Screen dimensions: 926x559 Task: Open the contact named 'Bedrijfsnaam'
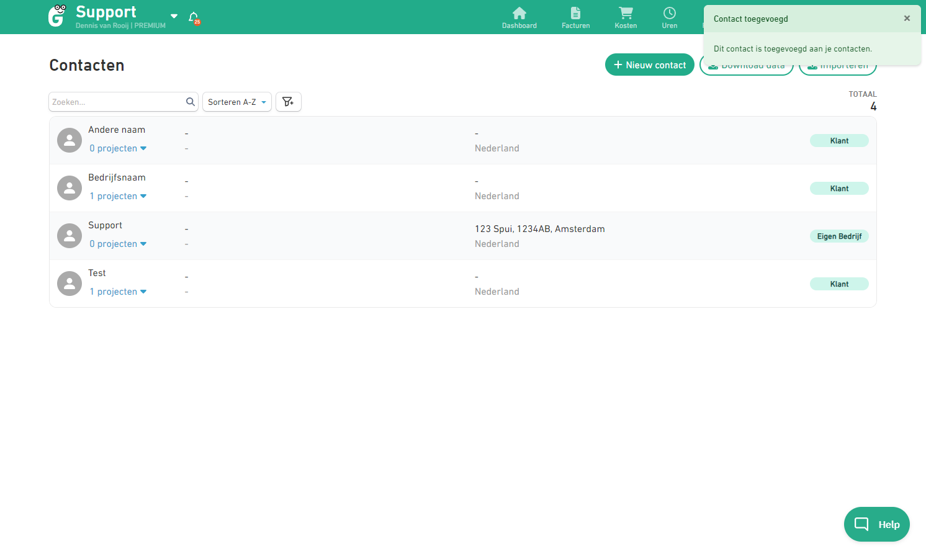coord(117,177)
